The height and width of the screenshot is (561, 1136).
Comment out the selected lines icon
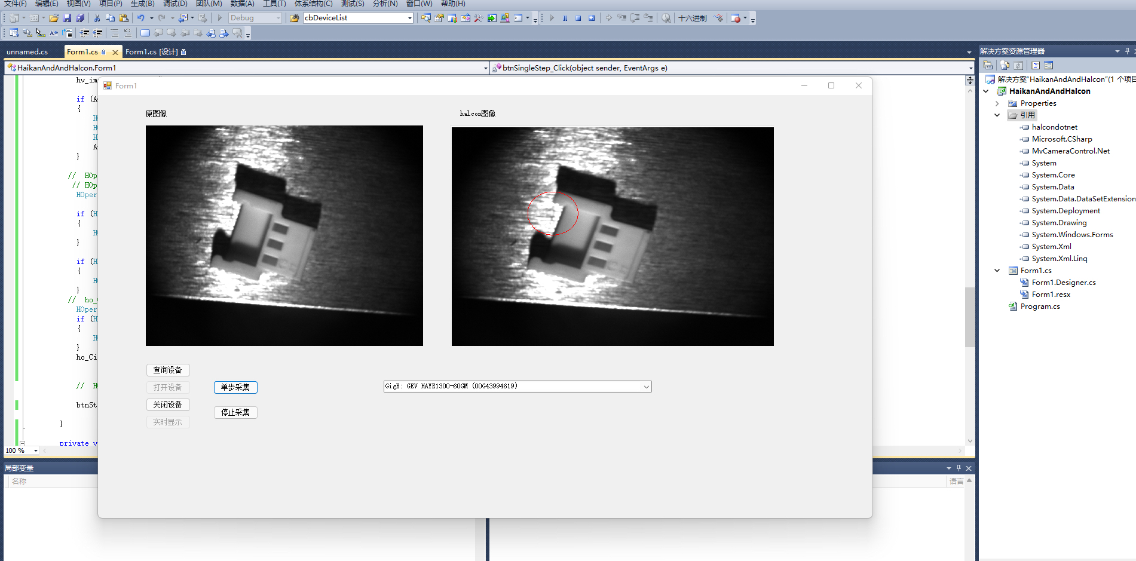tap(115, 33)
